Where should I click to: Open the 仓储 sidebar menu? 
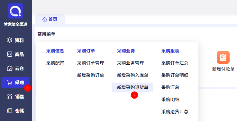tap(15, 111)
